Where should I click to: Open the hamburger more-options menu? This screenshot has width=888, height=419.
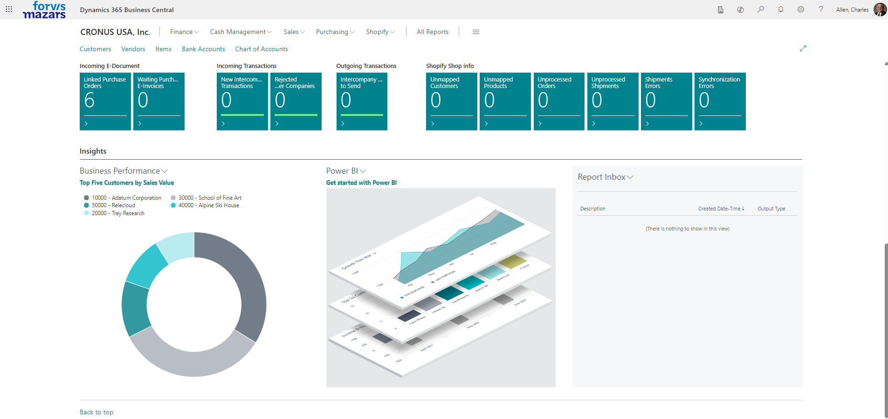tap(476, 32)
